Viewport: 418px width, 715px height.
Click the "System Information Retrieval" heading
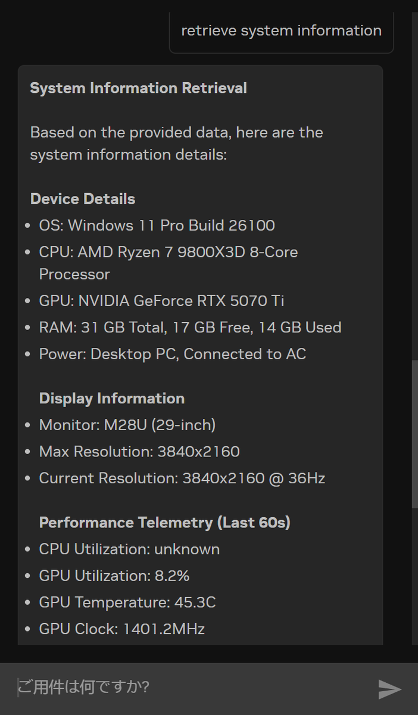138,88
